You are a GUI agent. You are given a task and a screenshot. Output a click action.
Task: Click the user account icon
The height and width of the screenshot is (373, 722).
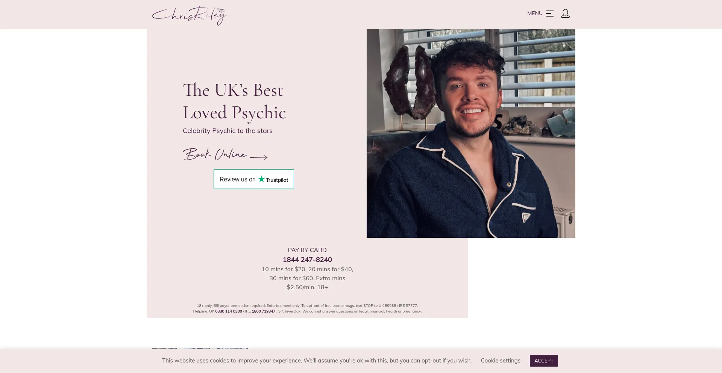coord(565,14)
